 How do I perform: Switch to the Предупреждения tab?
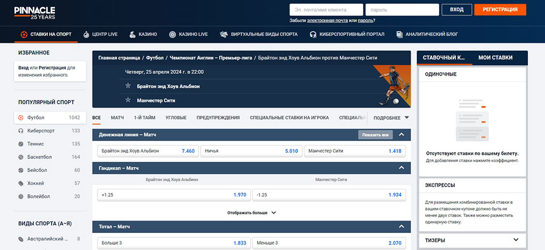[218, 118]
